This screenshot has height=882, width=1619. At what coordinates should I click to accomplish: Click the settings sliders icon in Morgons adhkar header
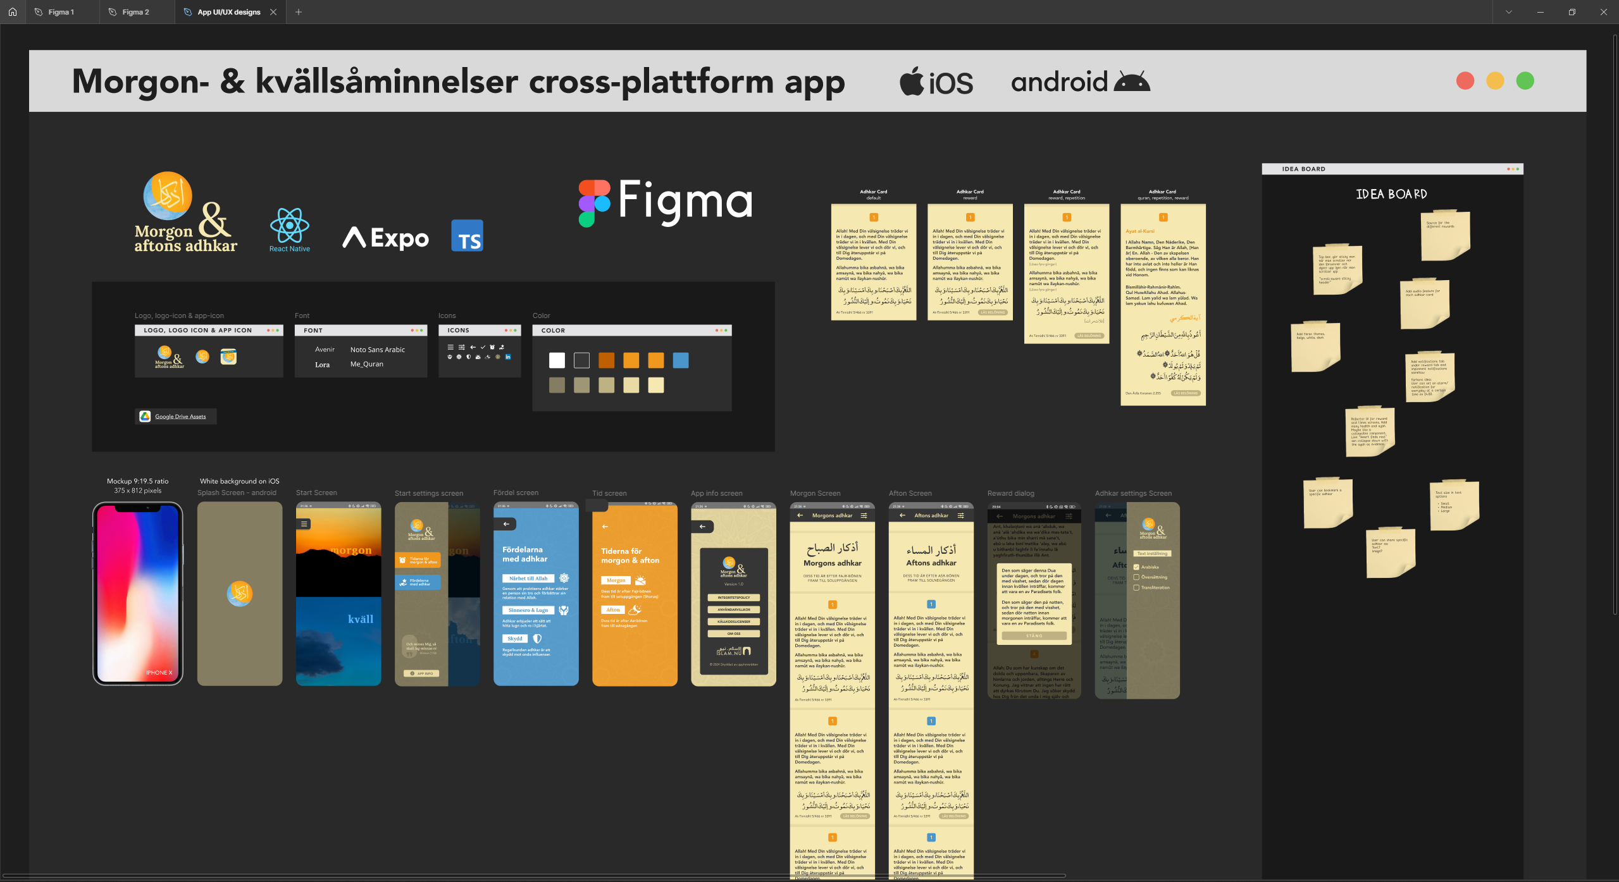coord(864,516)
